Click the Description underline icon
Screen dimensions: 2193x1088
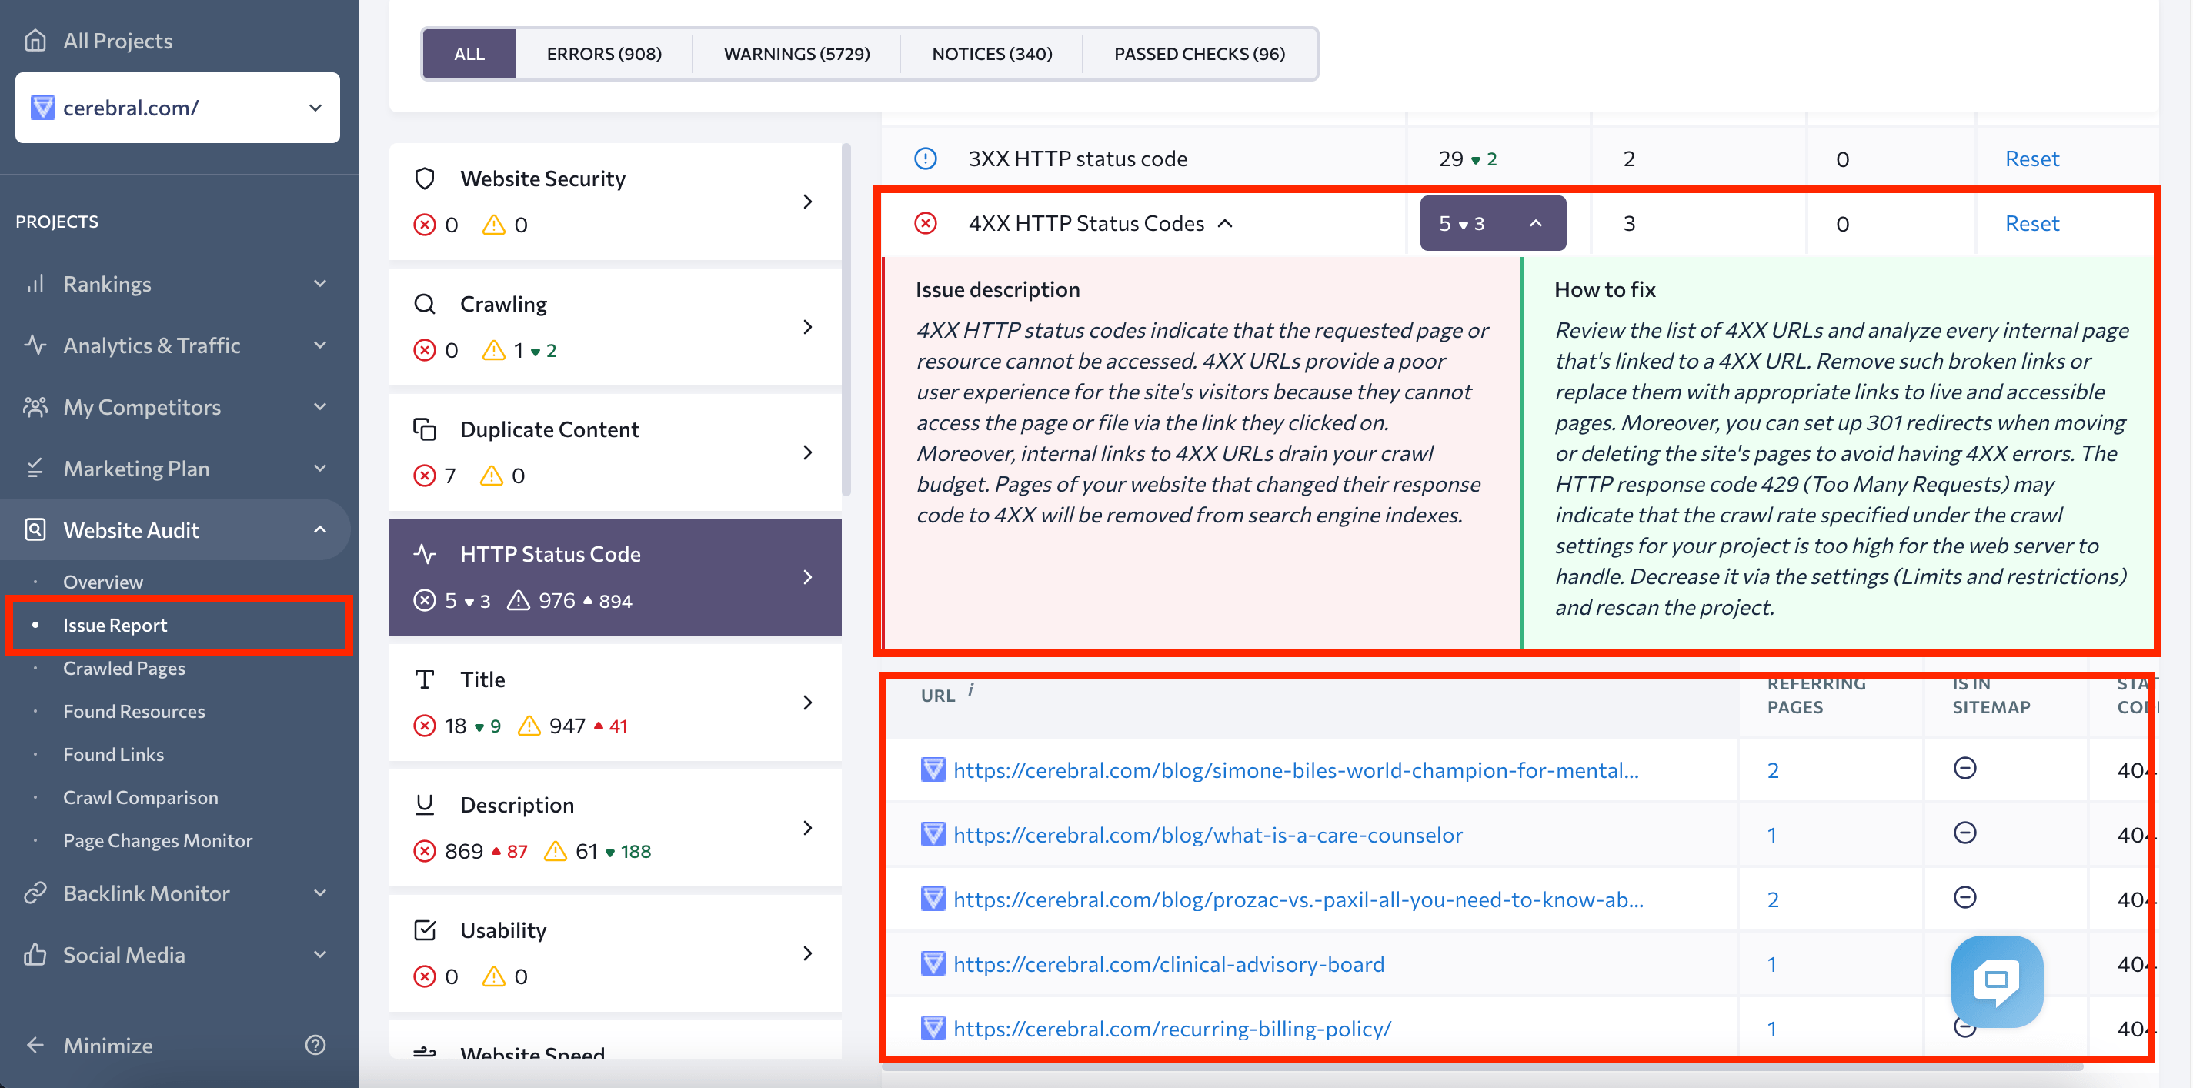(424, 805)
